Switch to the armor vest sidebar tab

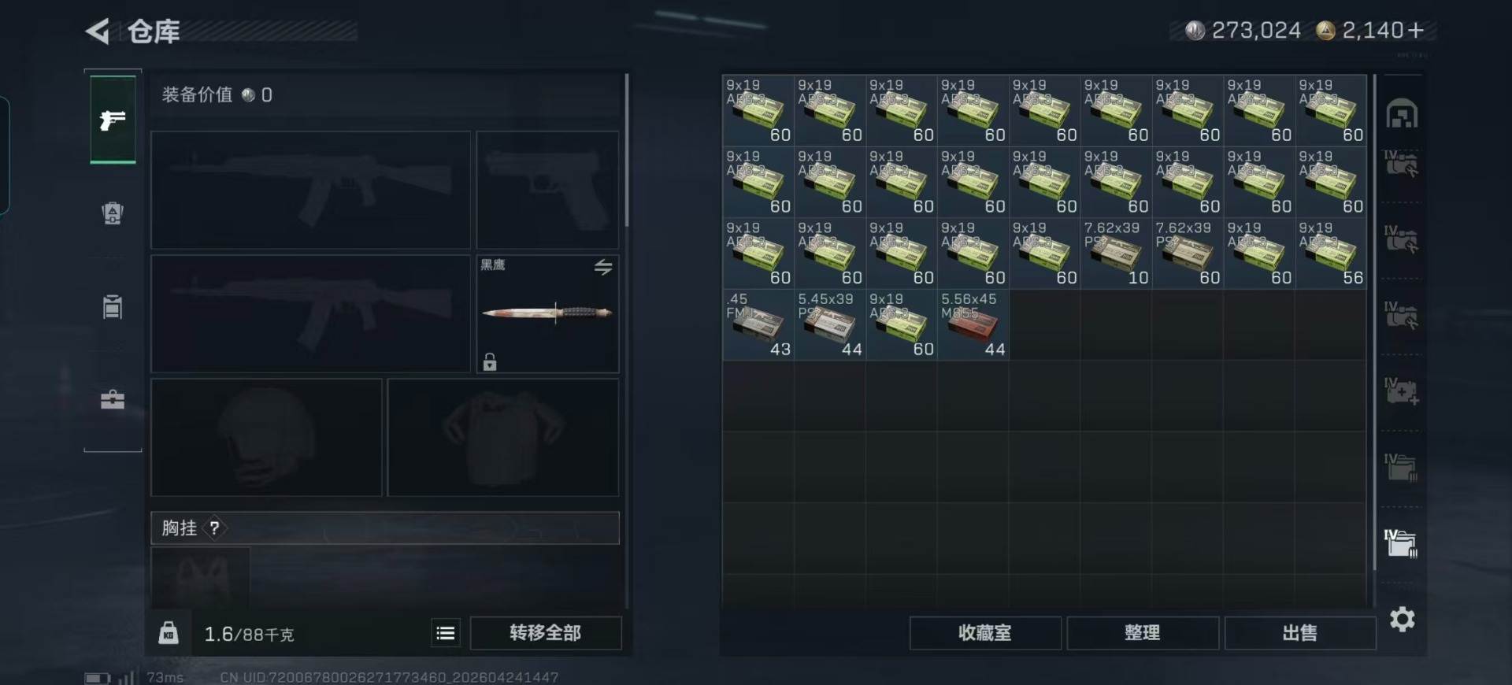(x=113, y=213)
